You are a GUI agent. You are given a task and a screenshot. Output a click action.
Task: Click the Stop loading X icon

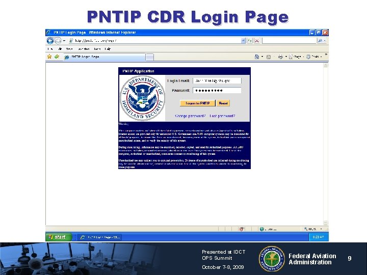tap(257, 41)
